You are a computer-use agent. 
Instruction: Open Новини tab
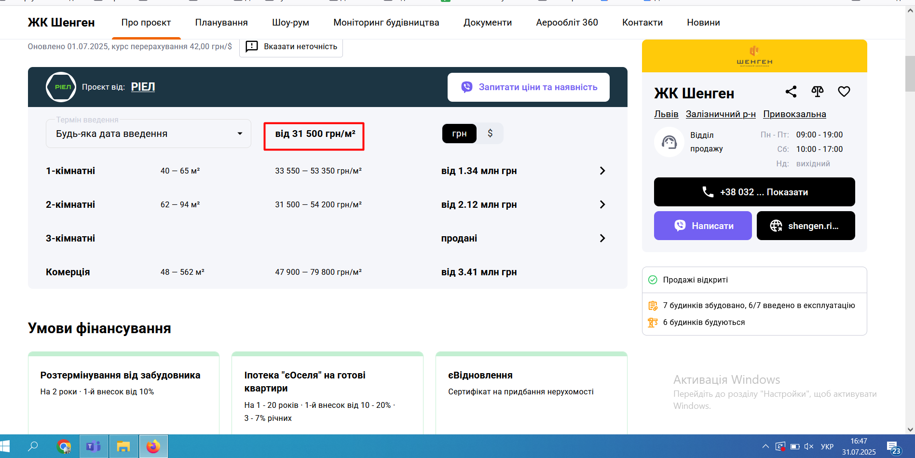click(703, 23)
